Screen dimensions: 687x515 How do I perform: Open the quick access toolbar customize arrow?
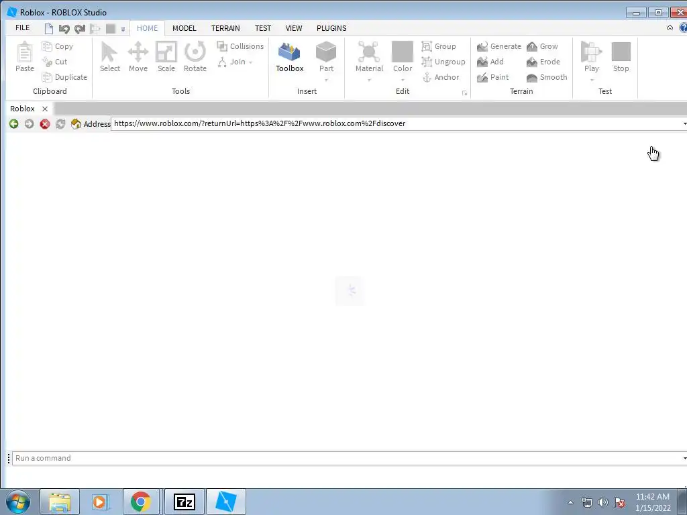tap(123, 30)
